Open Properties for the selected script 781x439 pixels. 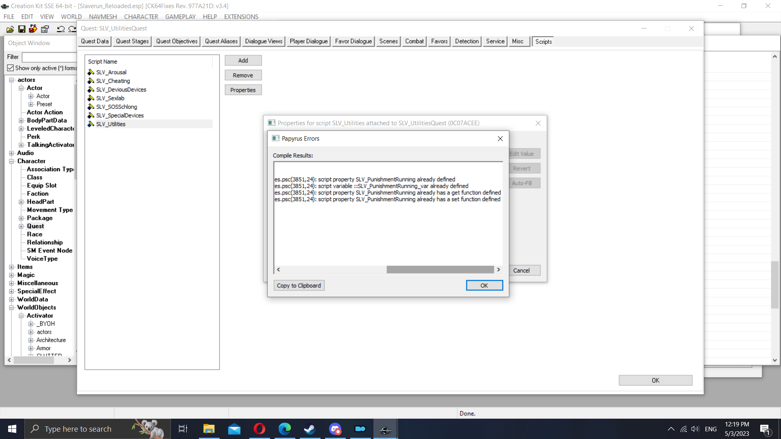click(x=243, y=89)
